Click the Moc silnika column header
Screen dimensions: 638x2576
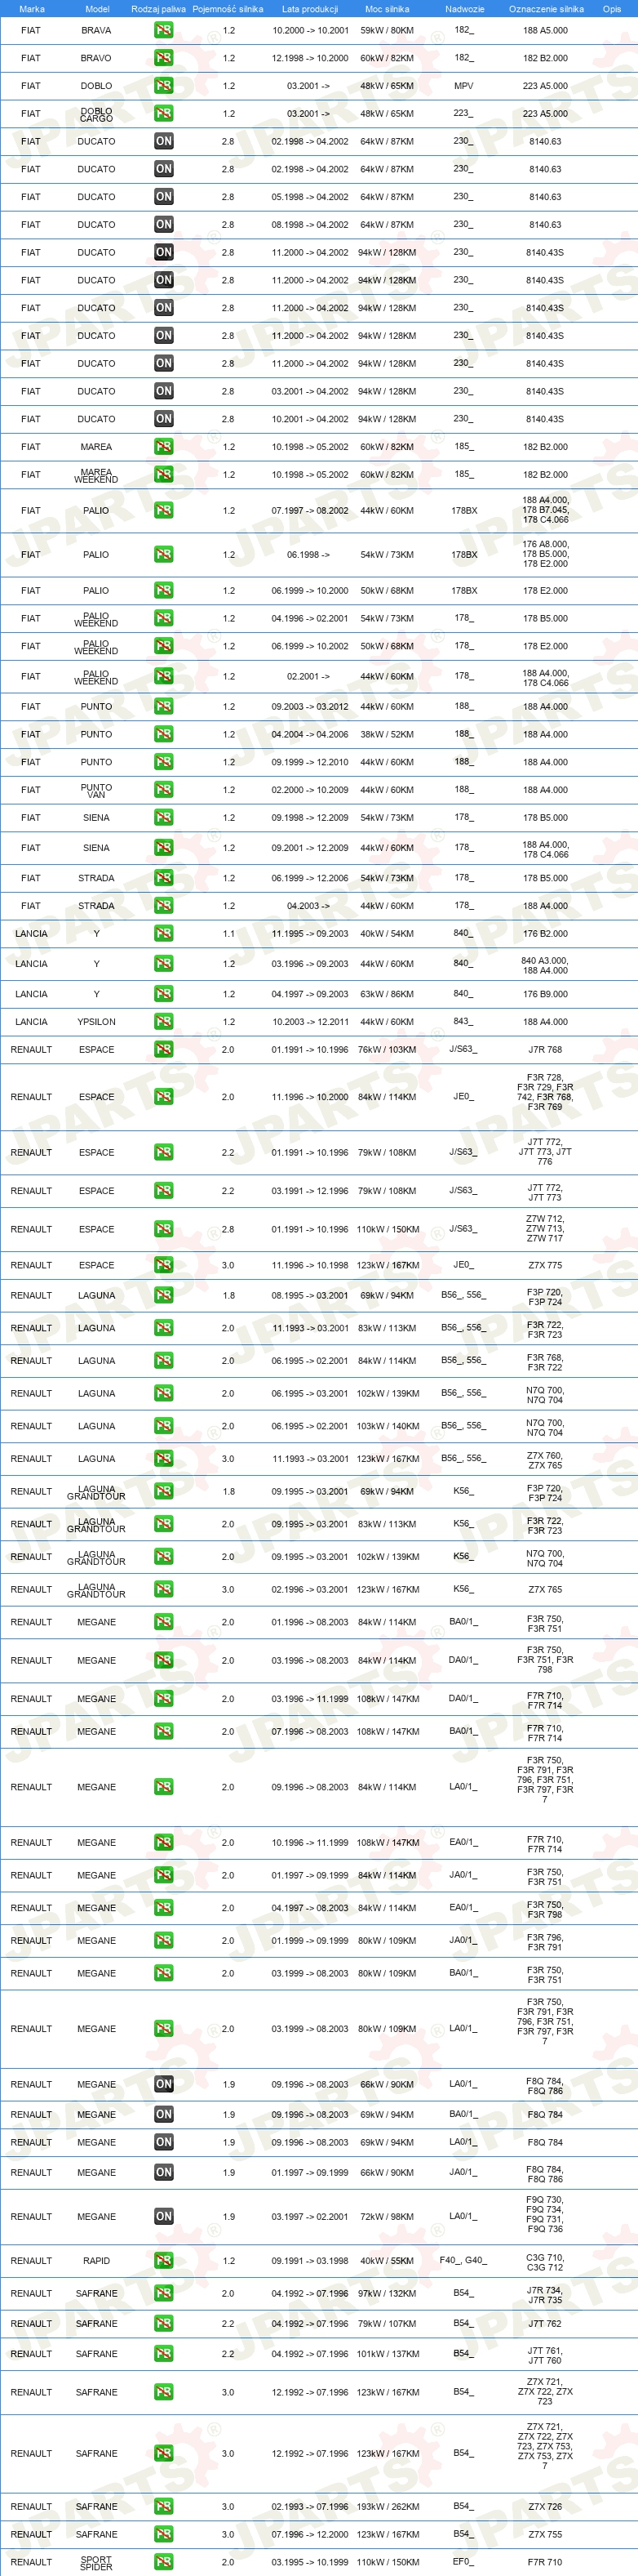point(388,9)
